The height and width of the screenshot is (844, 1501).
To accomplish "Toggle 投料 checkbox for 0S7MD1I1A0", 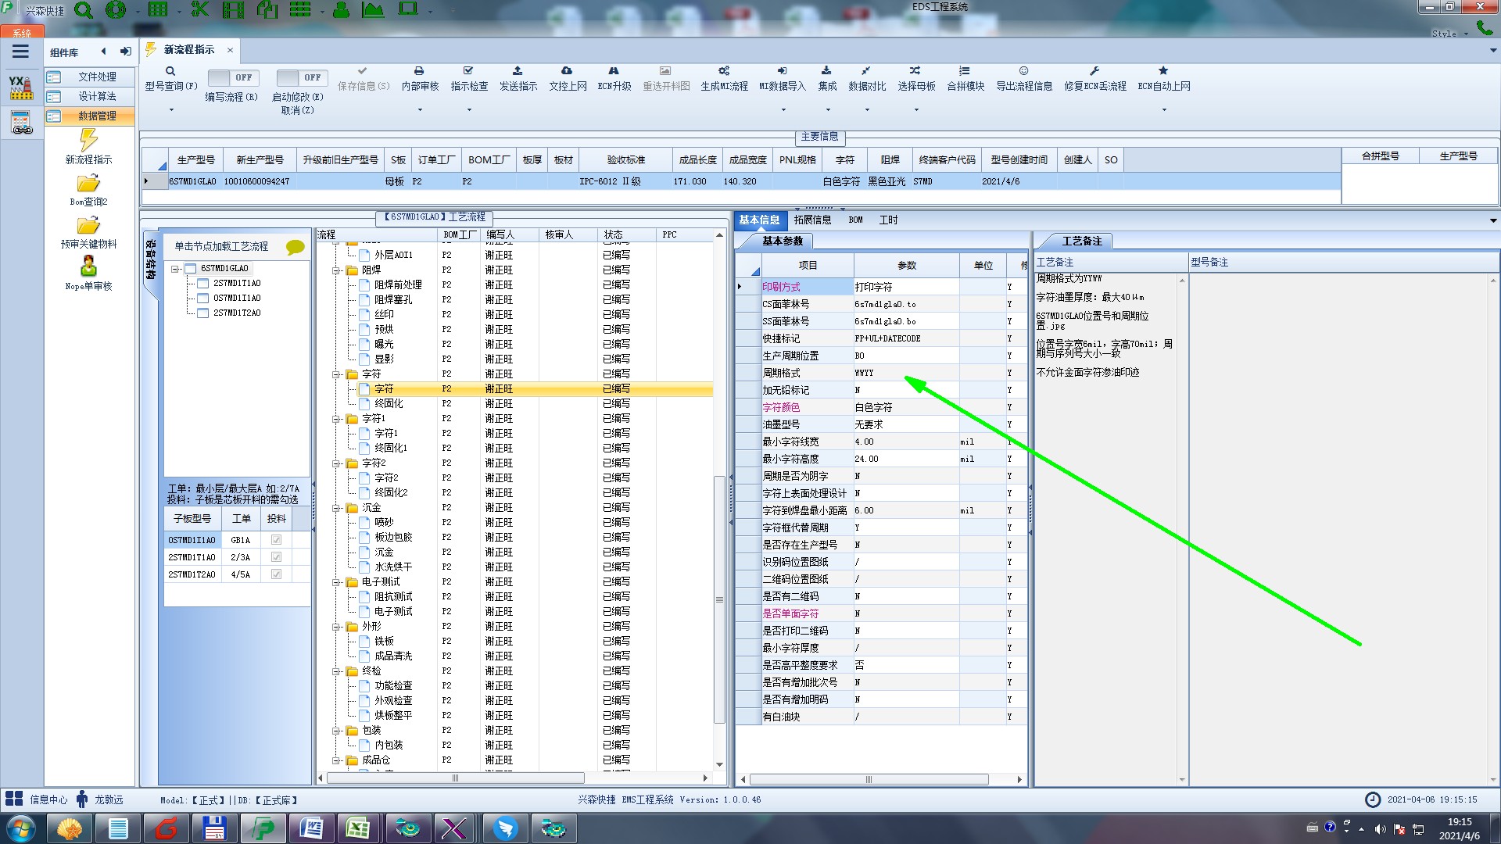I will pyautogui.click(x=276, y=540).
